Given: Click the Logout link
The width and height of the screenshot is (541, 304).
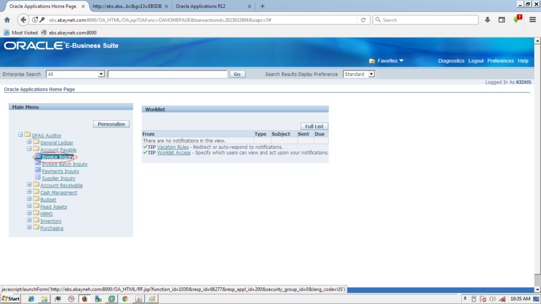Looking at the screenshot, I should [476, 61].
